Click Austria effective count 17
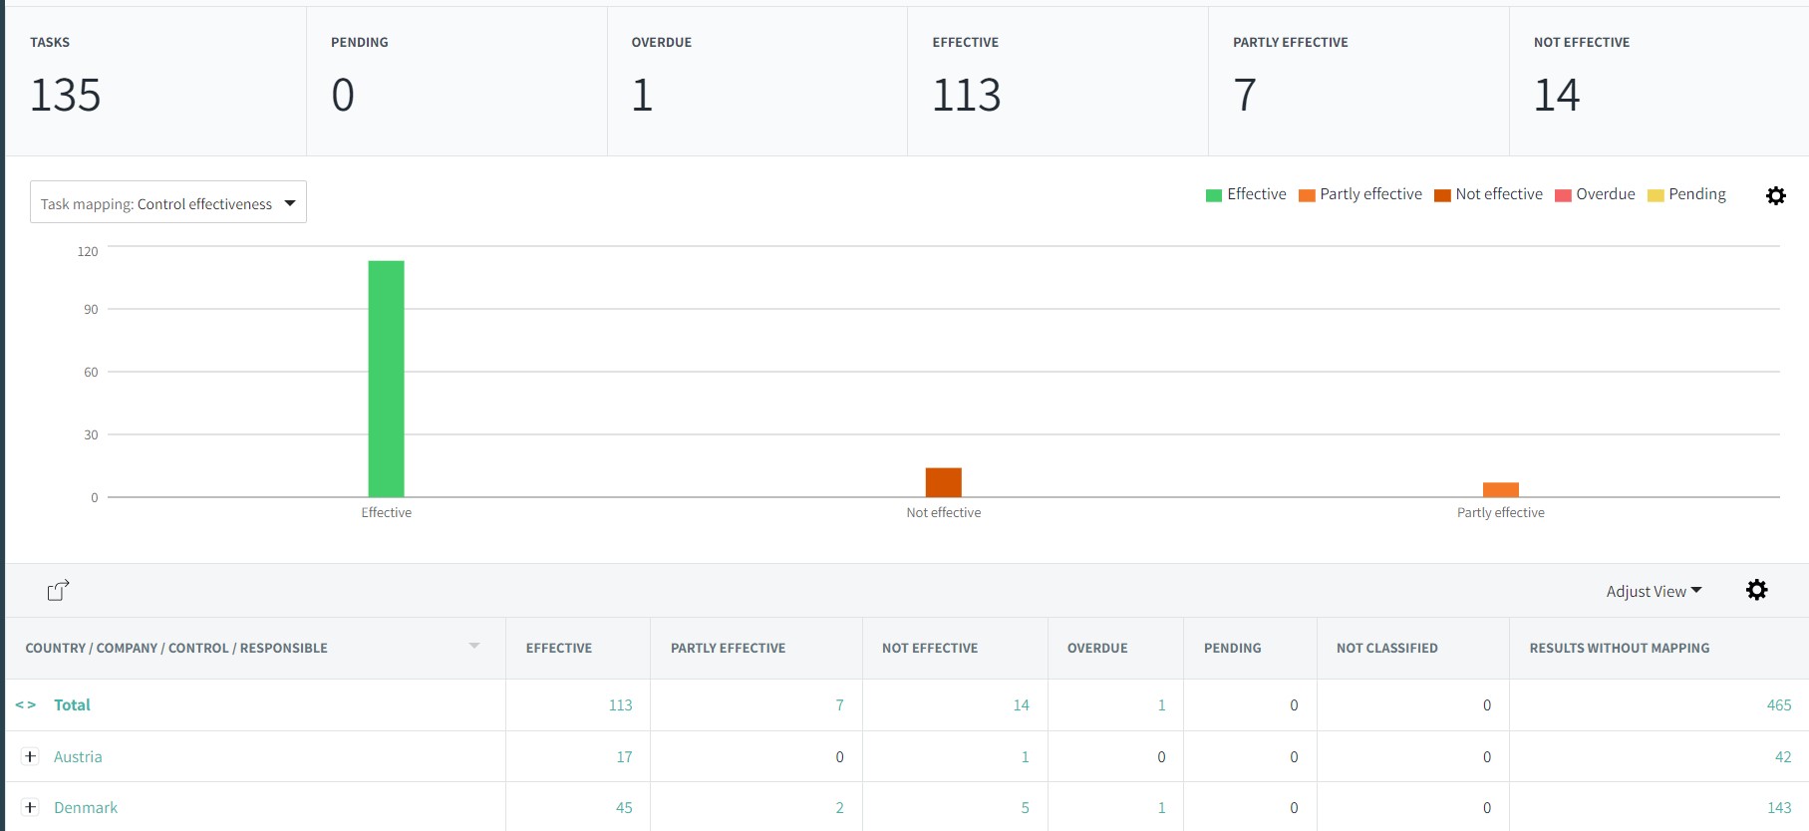 (x=624, y=756)
